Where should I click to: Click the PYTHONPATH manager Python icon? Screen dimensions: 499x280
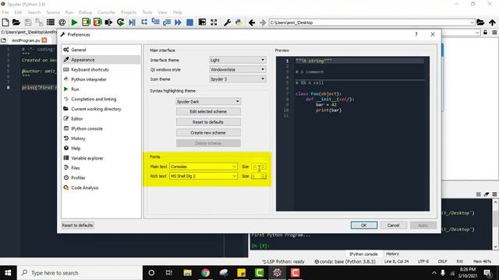pos(239,23)
